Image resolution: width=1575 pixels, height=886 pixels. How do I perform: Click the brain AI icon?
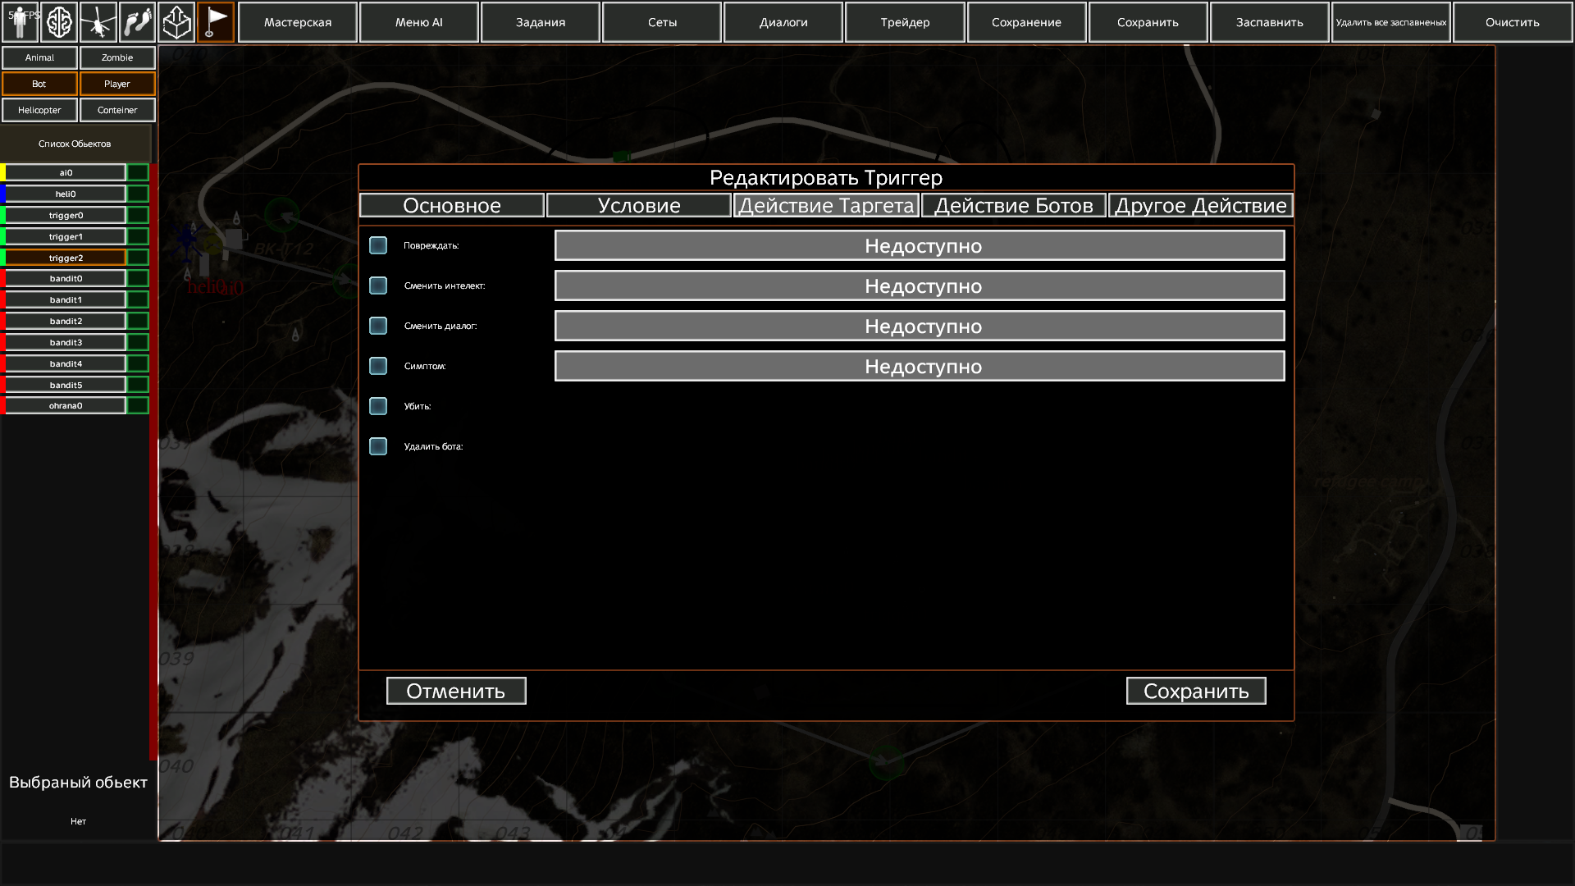pyautogui.click(x=59, y=22)
